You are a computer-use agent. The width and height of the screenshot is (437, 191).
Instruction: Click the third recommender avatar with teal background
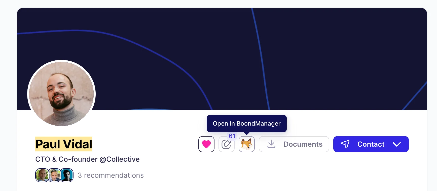tap(67, 175)
